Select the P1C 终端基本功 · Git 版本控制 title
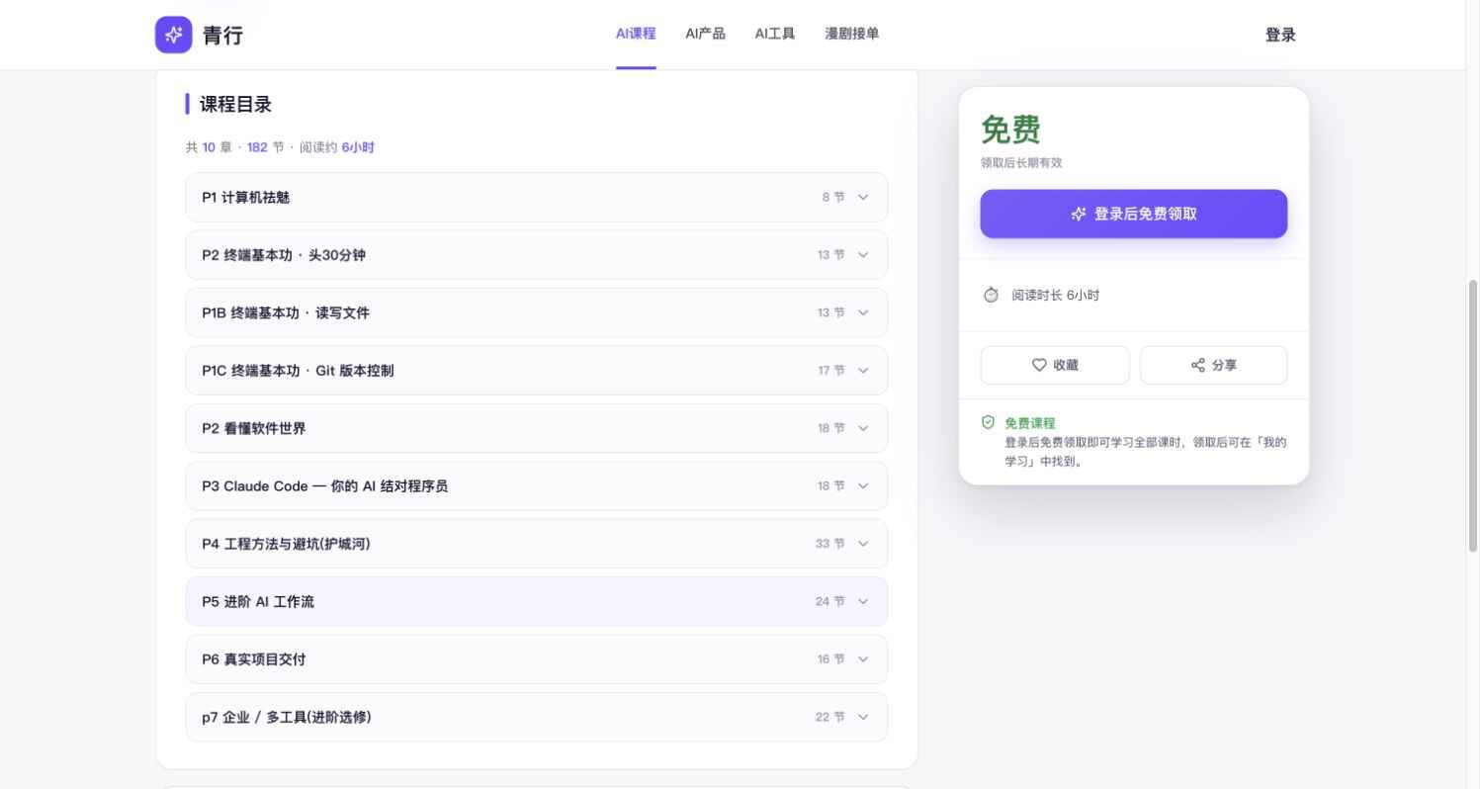1480x789 pixels. (298, 371)
